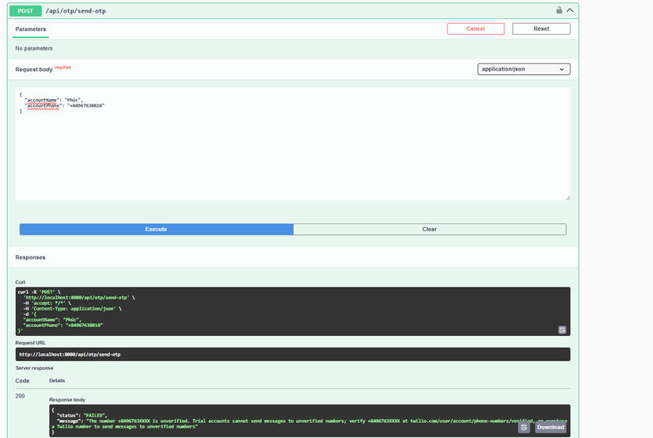Copy the response body to clipboard
The width and height of the screenshot is (653, 438).
(524, 427)
